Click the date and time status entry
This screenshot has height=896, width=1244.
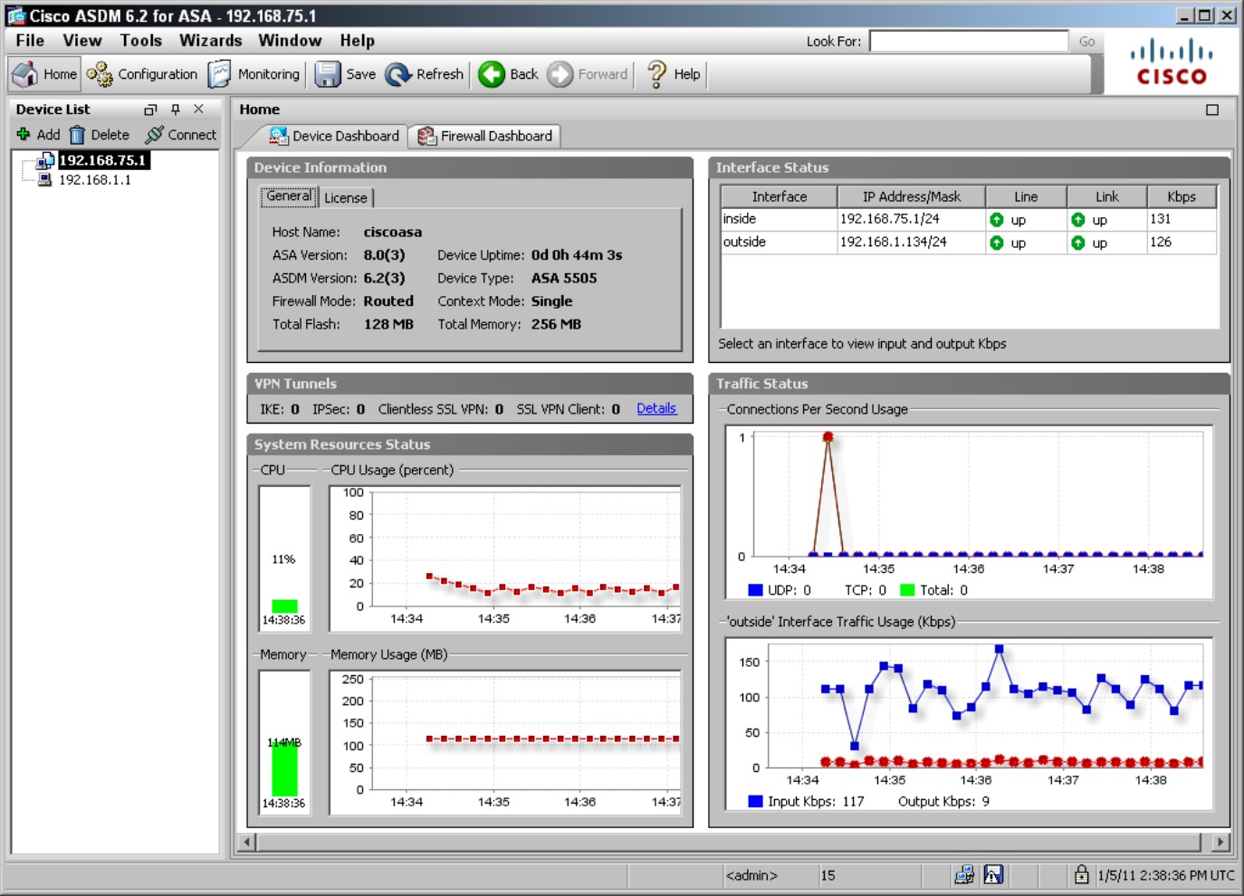[1166, 875]
